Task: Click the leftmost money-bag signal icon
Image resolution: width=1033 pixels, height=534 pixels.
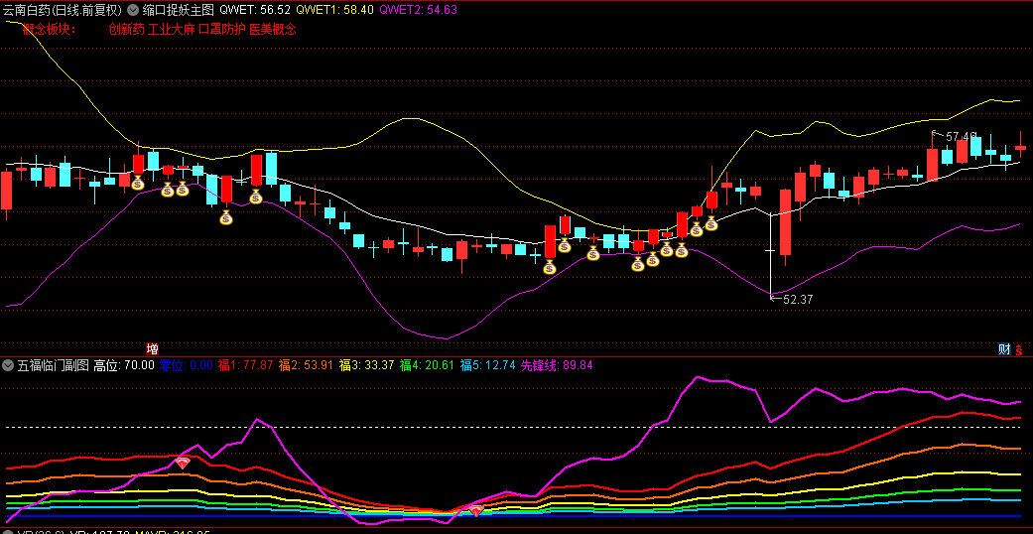Action: pos(138,183)
